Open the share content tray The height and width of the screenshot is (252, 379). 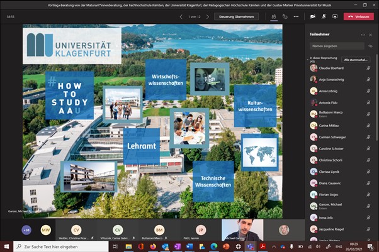click(335, 17)
